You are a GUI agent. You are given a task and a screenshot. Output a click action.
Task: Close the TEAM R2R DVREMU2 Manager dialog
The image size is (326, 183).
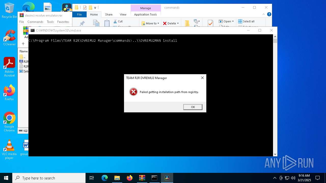tap(202, 78)
